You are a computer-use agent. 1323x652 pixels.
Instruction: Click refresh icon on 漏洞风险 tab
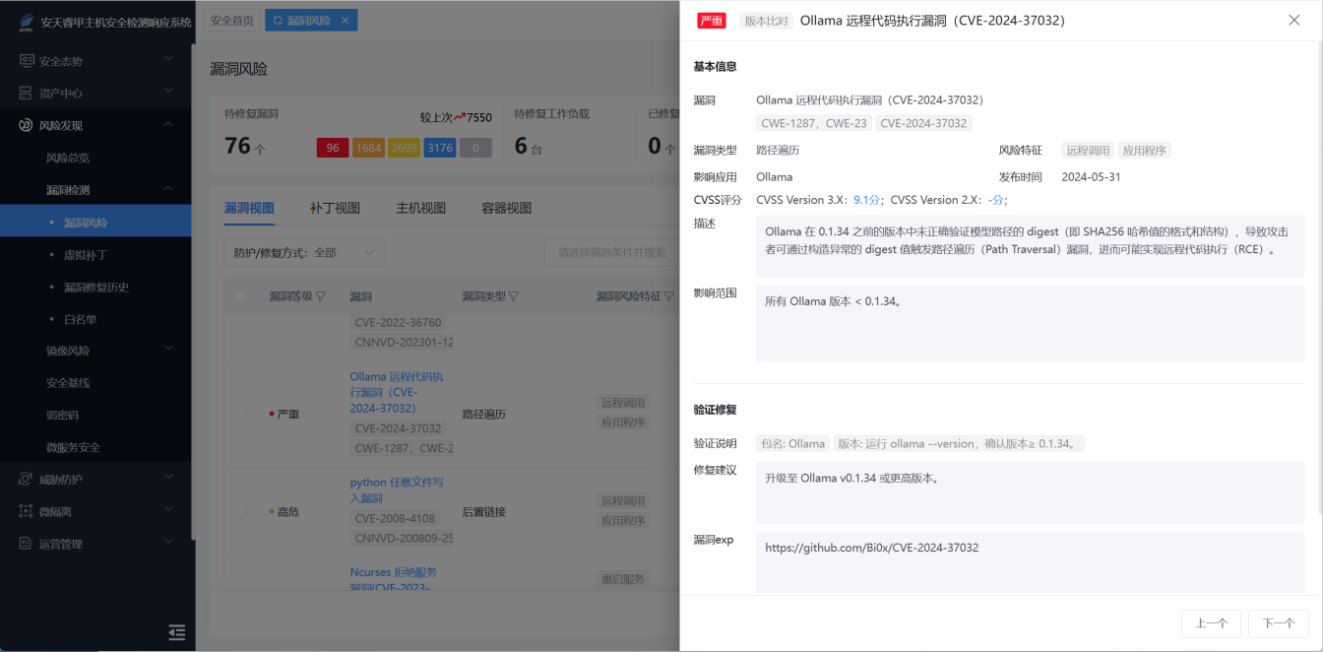278,20
